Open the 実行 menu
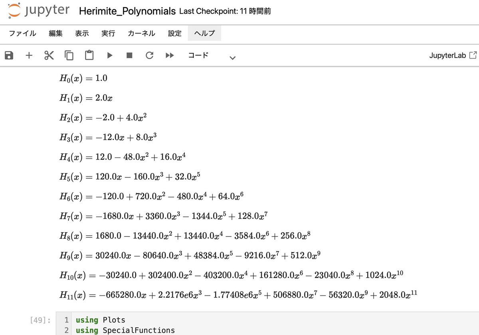Viewport: 479px width, 335px height. 108,33
